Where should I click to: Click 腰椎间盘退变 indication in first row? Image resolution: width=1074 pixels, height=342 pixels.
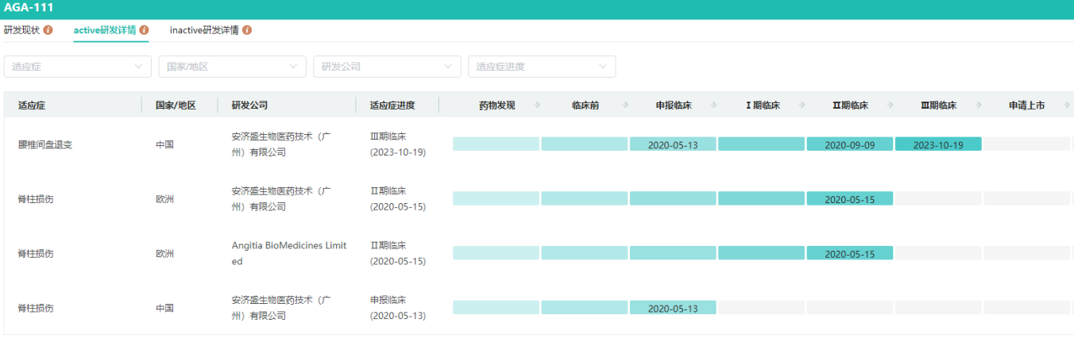44,145
